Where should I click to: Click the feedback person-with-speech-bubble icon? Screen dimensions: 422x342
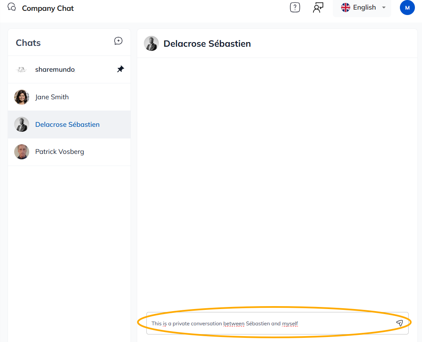click(318, 8)
